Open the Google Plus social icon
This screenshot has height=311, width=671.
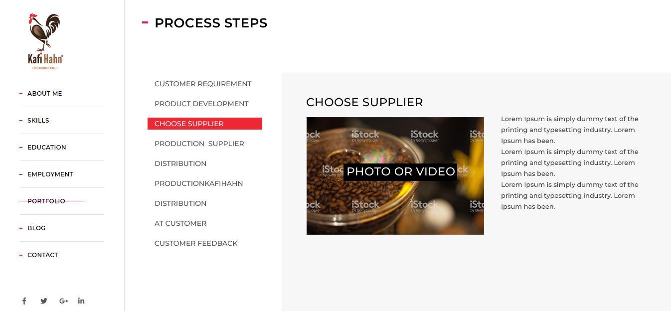click(x=63, y=301)
